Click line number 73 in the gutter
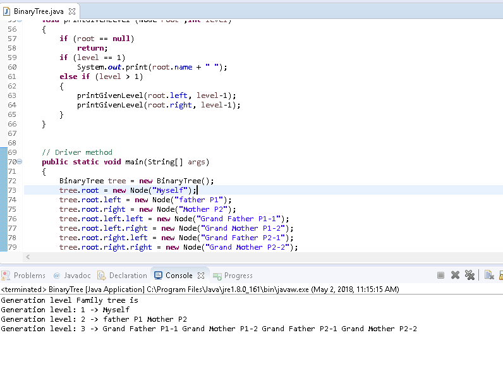This screenshot has height=371, width=503. (x=12, y=190)
